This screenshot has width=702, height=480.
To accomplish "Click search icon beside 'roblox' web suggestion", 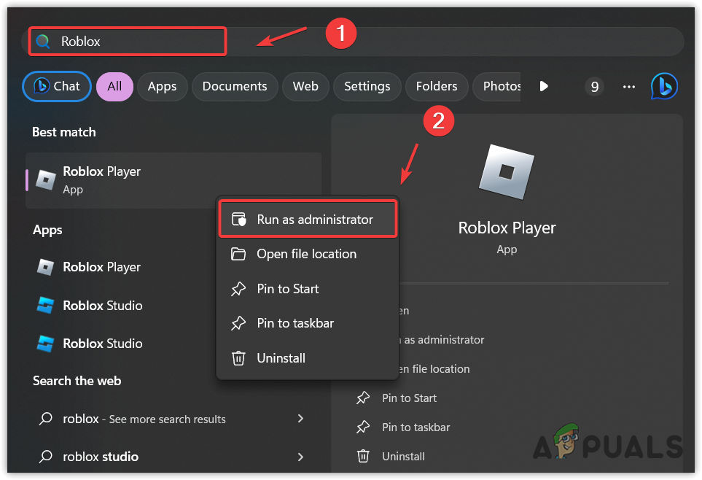I will pyautogui.click(x=45, y=419).
